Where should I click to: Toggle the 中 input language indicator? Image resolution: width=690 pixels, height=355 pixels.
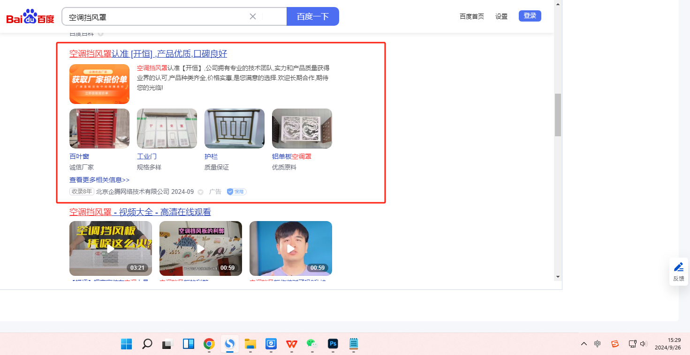click(598, 344)
